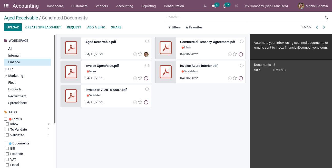332x168 pixels.
Task: Select the invoice OpenValue.pdf radio circle
Action: [x=147, y=65]
